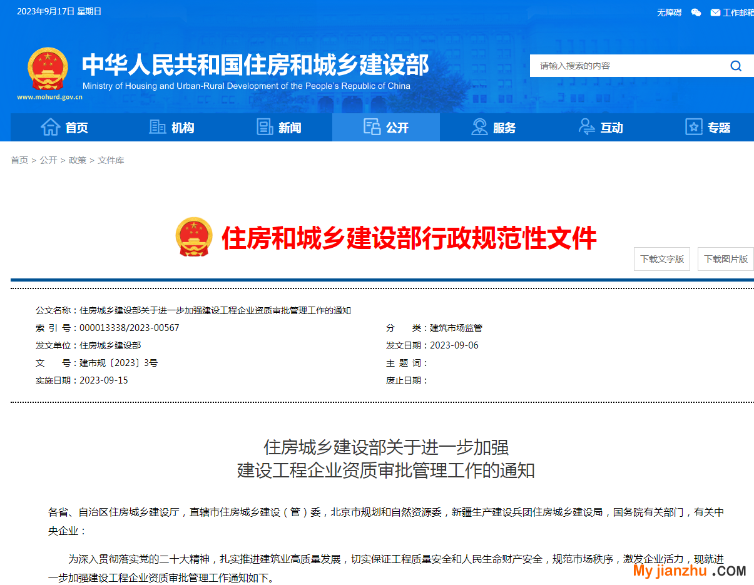754x585 pixels.
Task: Click the paragraph starting 为深入贯彻落实党的二十大精神
Action: 386,568
